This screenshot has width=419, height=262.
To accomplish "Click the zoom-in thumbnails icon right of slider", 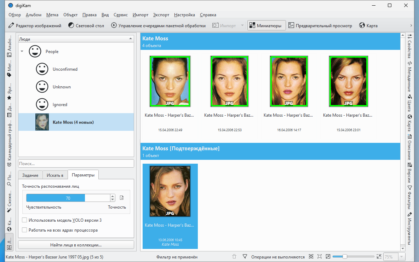I will [379, 257].
